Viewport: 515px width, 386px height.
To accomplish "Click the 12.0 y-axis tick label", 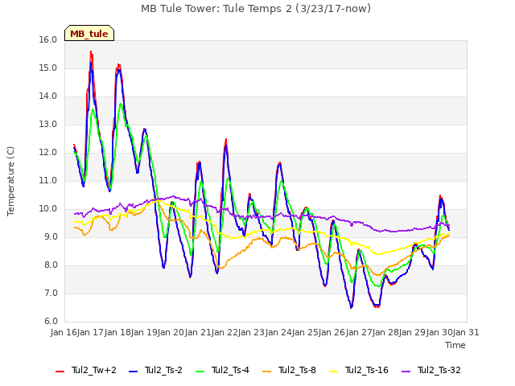I will coord(48,153).
